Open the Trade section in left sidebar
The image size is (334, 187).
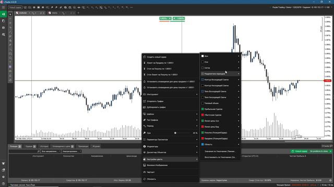point(4,14)
